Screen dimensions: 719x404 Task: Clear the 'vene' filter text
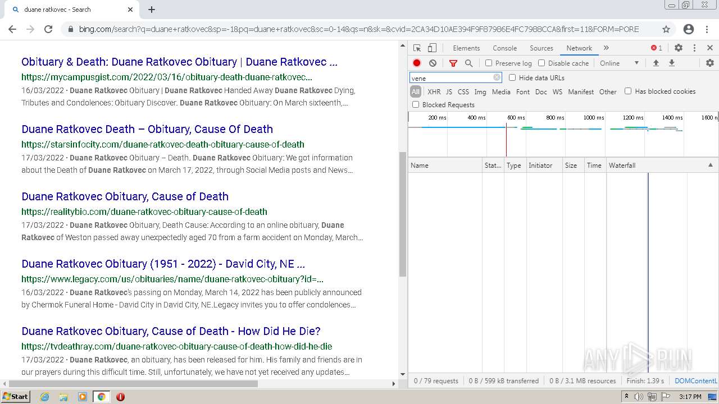click(497, 78)
